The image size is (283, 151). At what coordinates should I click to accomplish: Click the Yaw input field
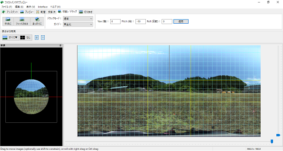click(x=115, y=22)
